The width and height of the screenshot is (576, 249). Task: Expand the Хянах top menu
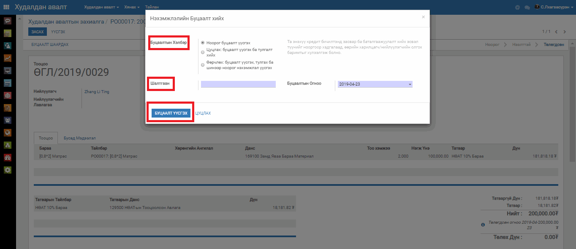click(132, 7)
